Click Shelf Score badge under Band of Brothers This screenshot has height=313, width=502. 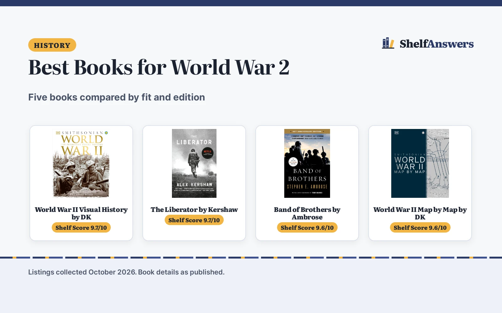[307, 228]
